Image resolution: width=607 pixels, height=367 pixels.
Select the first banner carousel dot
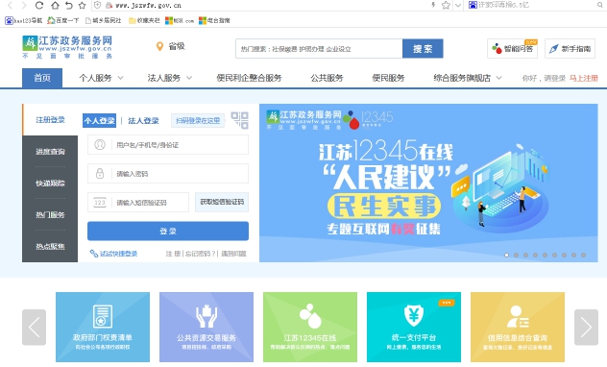click(x=506, y=256)
